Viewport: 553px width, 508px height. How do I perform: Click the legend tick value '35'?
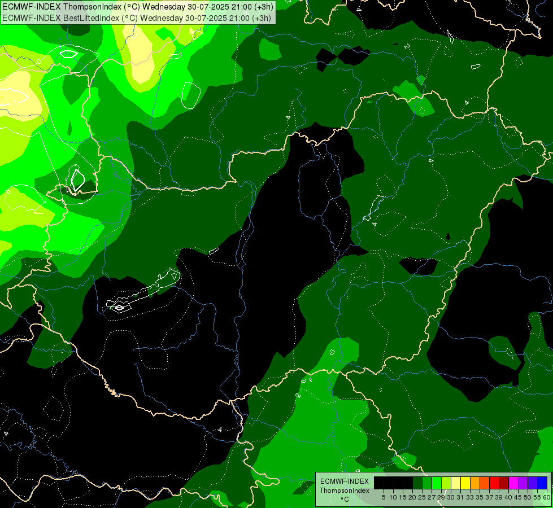[480, 497]
